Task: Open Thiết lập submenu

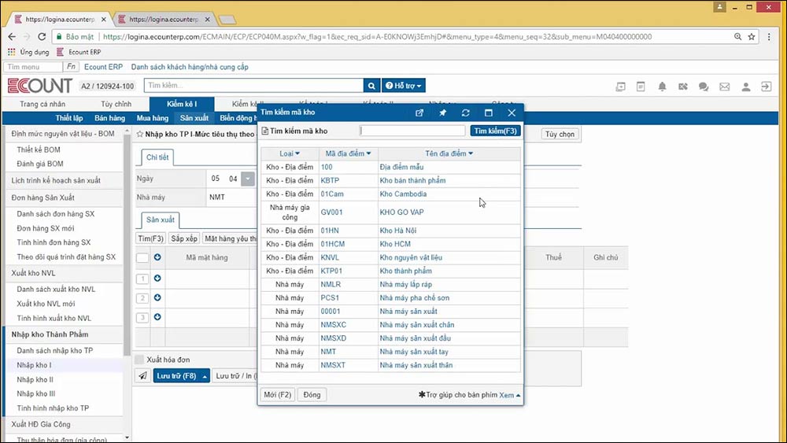Action: coord(69,118)
